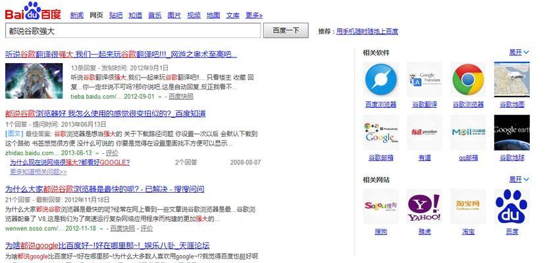Switch to the 视频 tab
The image size is (545, 263).
(194, 15)
